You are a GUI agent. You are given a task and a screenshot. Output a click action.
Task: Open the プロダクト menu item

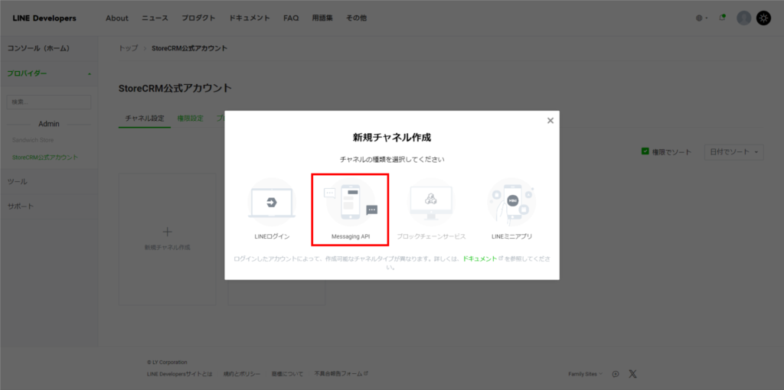[x=198, y=18]
